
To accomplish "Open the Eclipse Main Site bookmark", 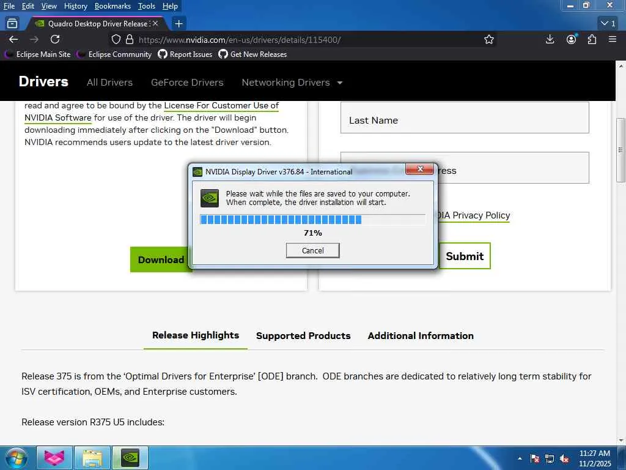I will click(39, 54).
